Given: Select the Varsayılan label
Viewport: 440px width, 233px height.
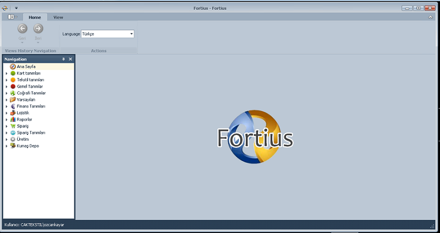Looking at the screenshot, I should coord(26,100).
